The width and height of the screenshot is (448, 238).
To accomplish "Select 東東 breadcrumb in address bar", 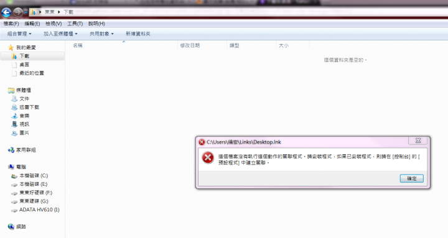I will (49, 12).
